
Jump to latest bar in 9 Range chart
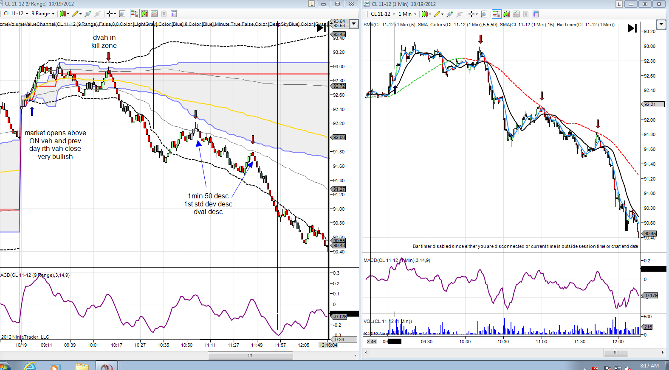(x=322, y=28)
